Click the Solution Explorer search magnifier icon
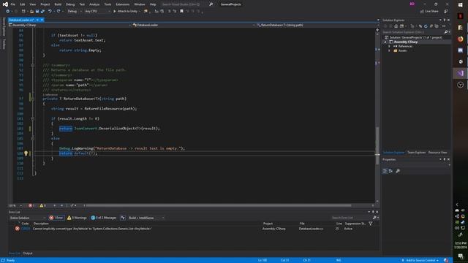Image resolution: width=468 pixels, height=263 pixels. coord(446,32)
